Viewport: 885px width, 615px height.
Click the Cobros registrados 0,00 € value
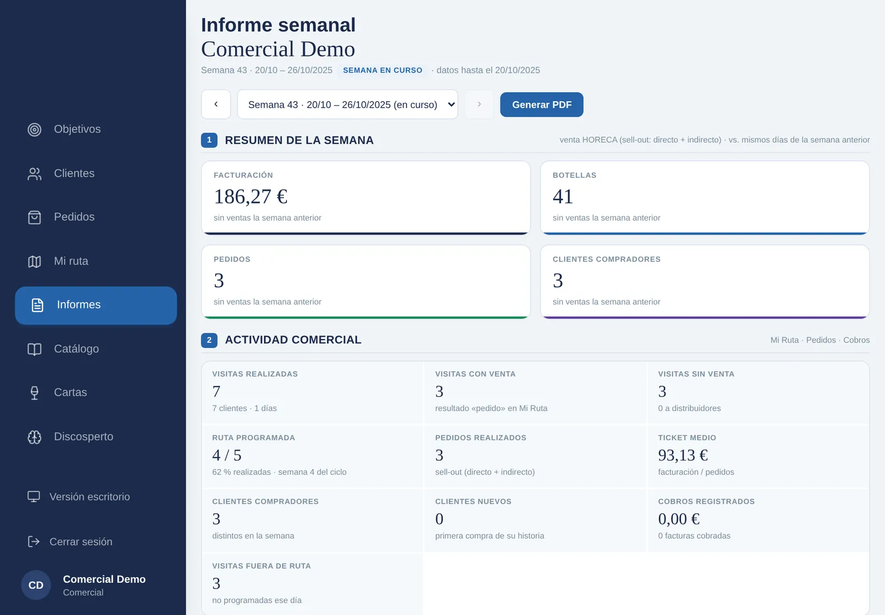(x=679, y=519)
